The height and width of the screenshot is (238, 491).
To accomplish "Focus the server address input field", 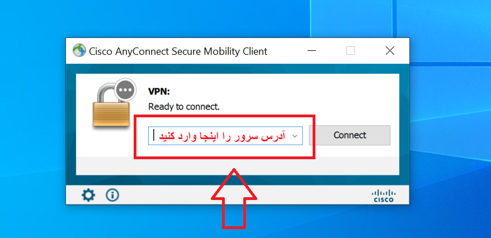I will pos(225,136).
